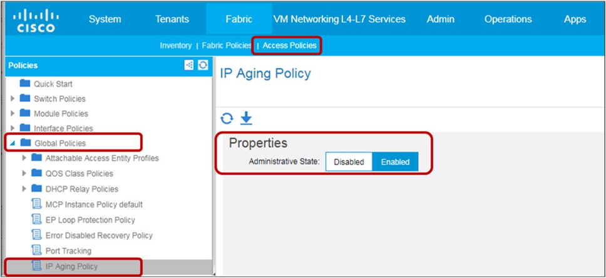Expand Attachable Access Entity Profiles node

[24, 158]
